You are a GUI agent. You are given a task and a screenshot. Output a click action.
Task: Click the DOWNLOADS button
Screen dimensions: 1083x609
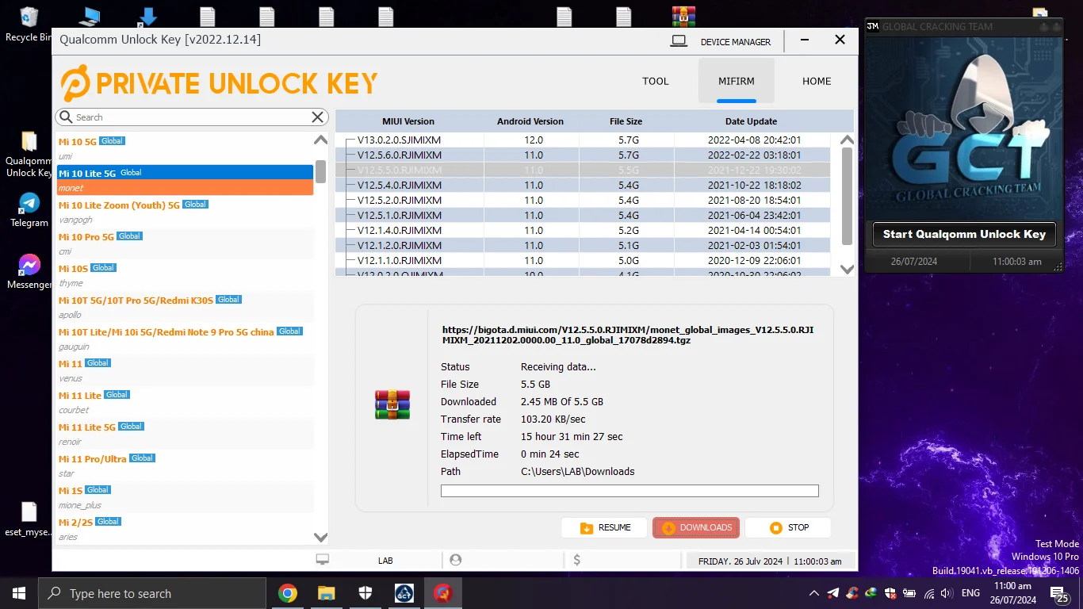[696, 527]
